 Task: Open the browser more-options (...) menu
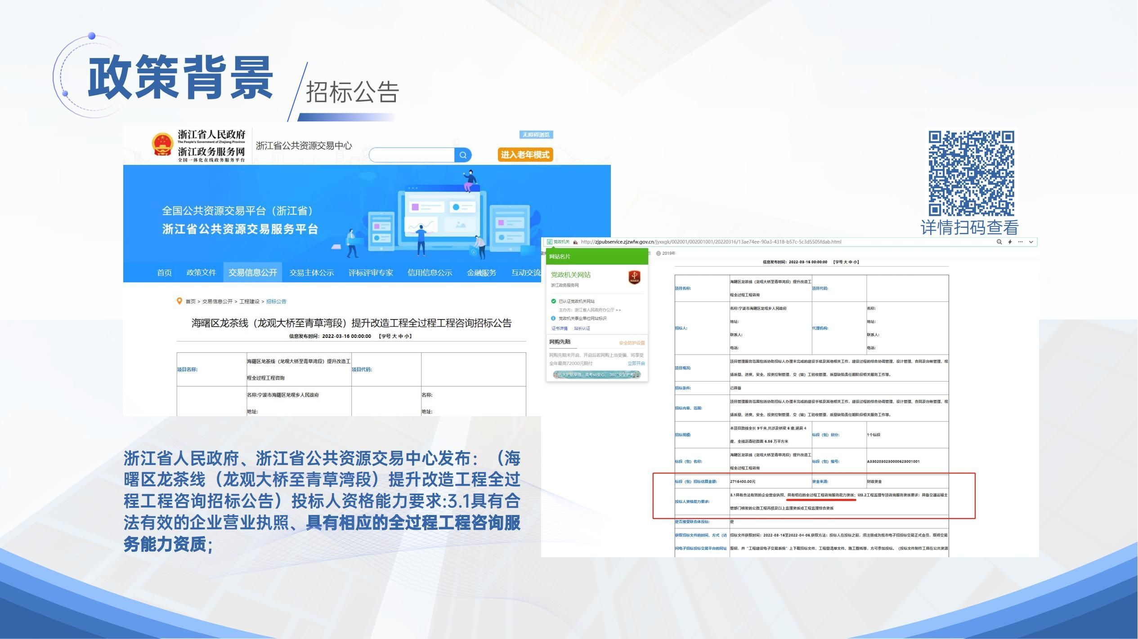coord(1020,242)
